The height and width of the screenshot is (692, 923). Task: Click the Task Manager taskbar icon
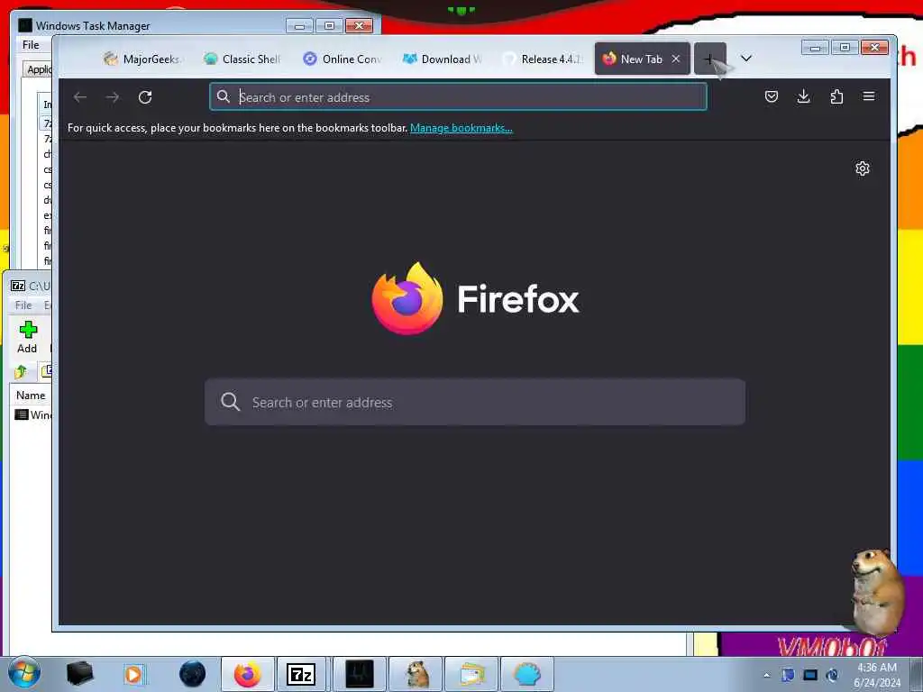(359, 674)
